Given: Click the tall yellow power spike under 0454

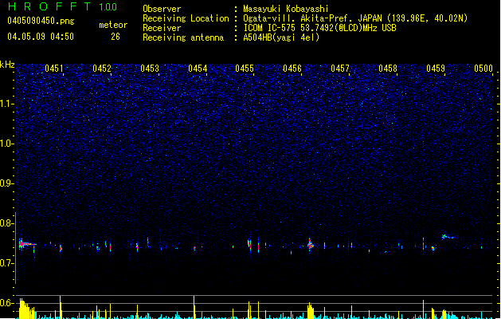Looking at the screenshot, I should click(x=194, y=307).
